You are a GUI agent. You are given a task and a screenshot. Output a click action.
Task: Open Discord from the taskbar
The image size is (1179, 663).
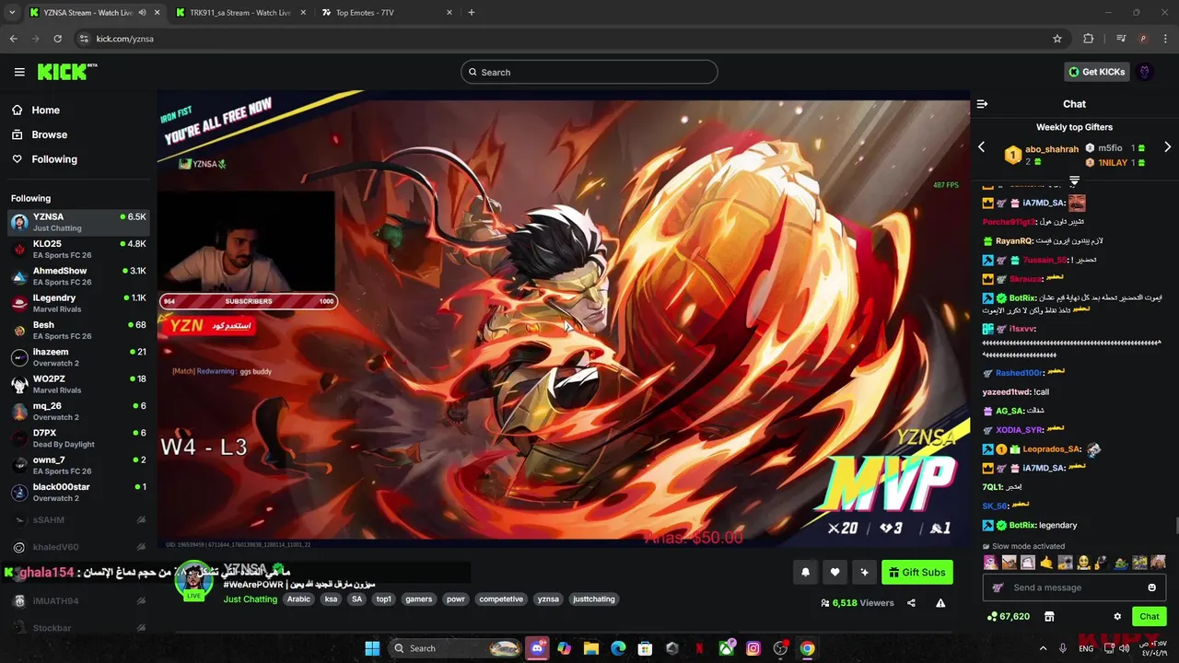pos(537,648)
